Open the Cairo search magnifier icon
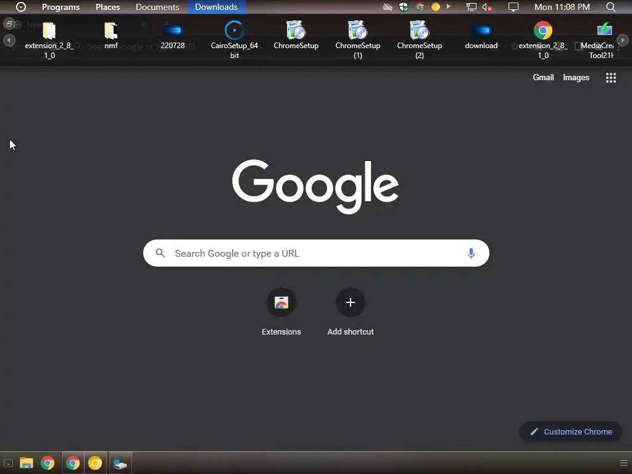This screenshot has width=632, height=474. click(x=610, y=7)
